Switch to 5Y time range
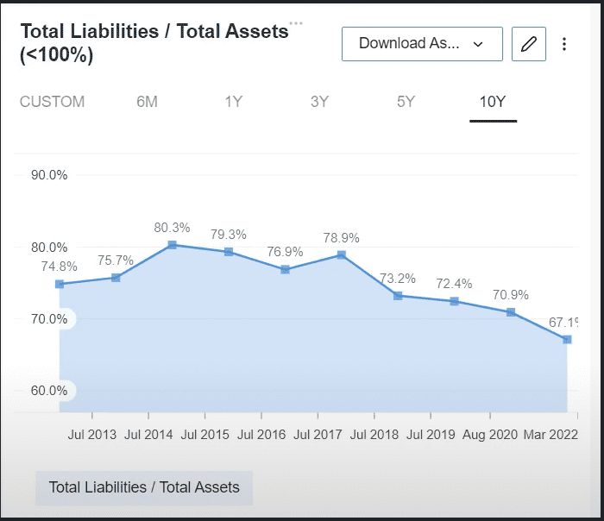This screenshot has width=604, height=521. pyautogui.click(x=406, y=102)
